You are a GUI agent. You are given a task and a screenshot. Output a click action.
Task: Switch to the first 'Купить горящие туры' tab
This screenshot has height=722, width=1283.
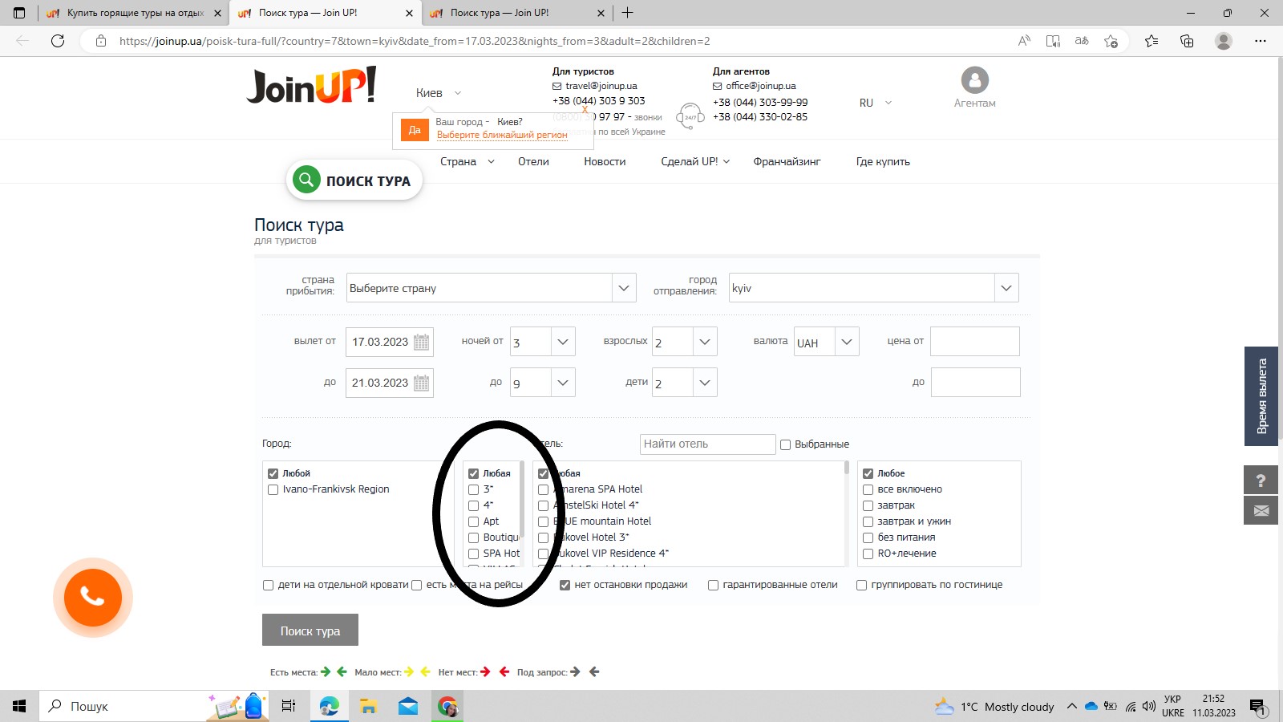[132, 13]
